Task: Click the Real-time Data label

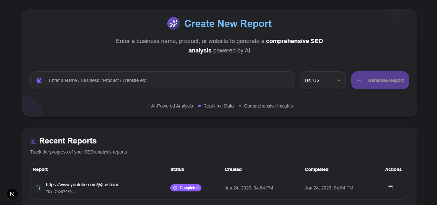Action: tap(218, 106)
